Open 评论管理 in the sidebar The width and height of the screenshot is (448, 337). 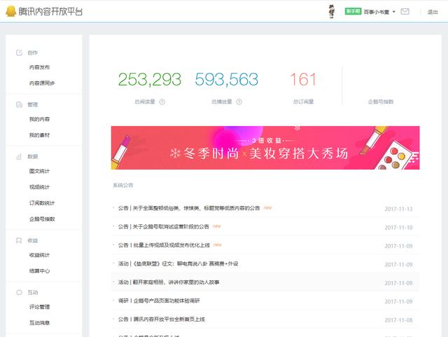pos(39,307)
